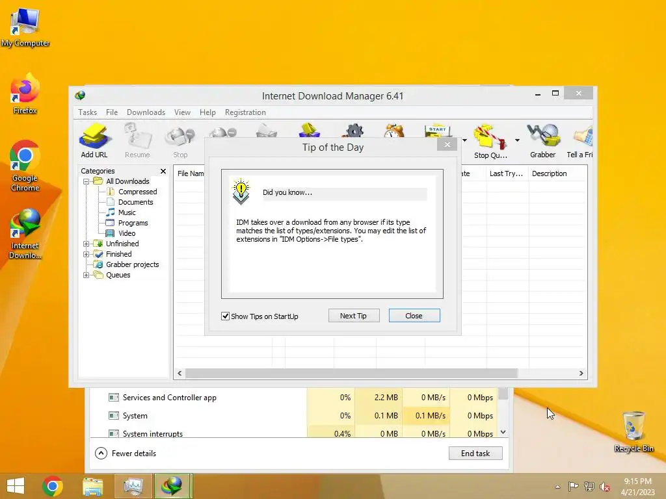Open the My Computer desktop icon
The height and width of the screenshot is (499, 666).
point(25,28)
